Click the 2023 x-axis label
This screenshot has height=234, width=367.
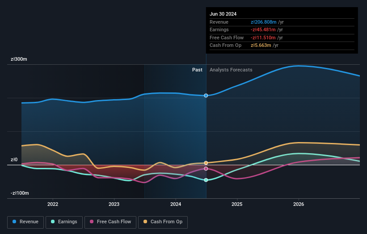click(x=114, y=205)
